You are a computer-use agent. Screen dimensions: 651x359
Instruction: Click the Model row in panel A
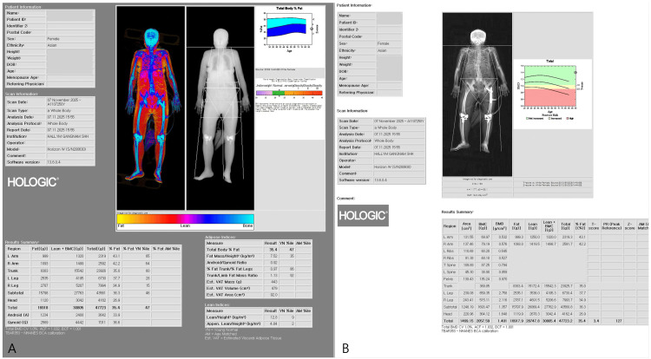coord(49,149)
